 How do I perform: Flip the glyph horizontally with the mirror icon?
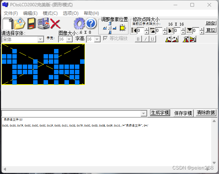(x=186, y=39)
